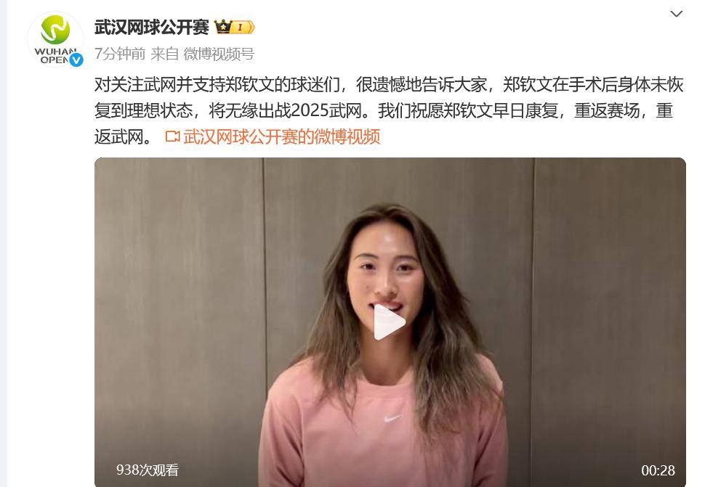Open the 武汉网球公开赛 account name
Screen dimensions: 705x487
[x=151, y=28]
